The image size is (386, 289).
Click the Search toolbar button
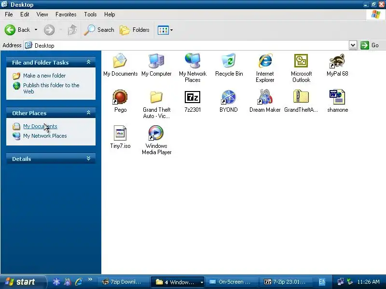click(x=99, y=30)
